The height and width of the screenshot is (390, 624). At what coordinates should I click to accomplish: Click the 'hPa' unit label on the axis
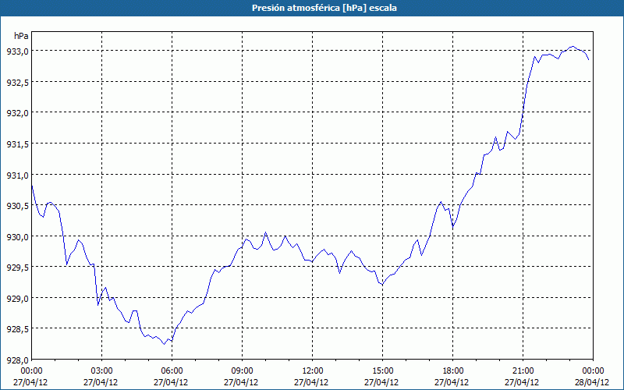point(21,36)
